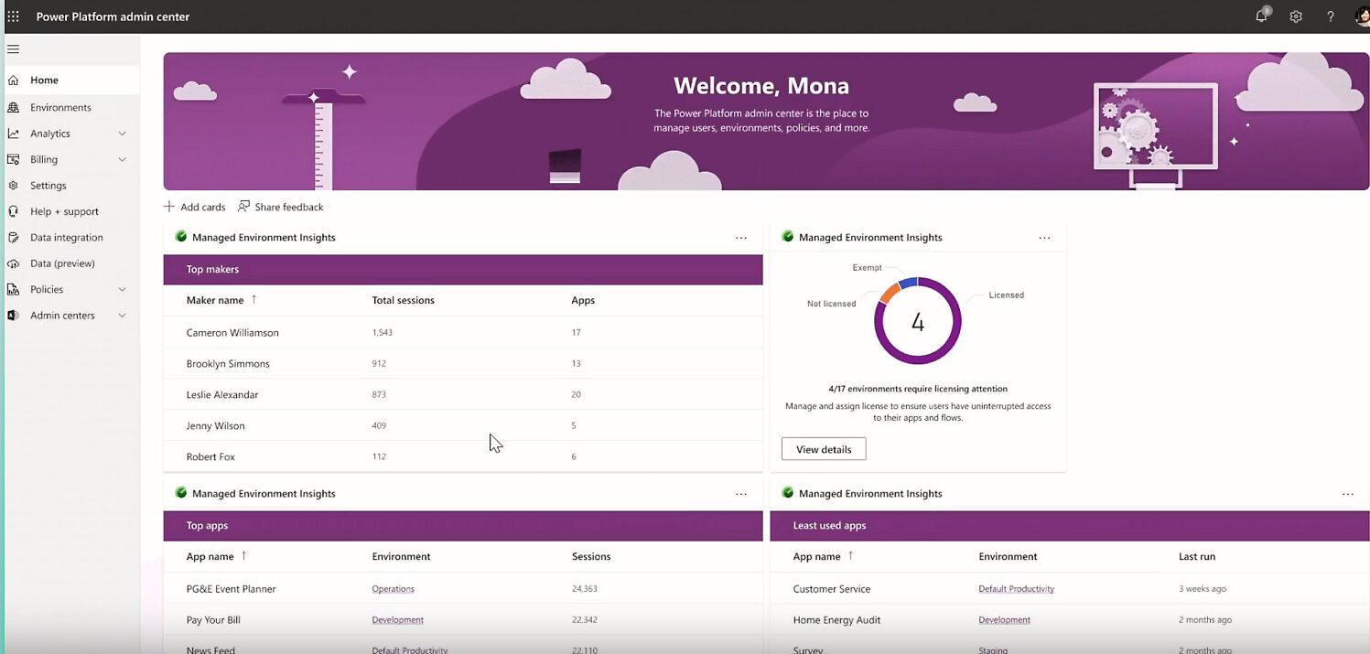
Task: Click the Policies sidebar icon
Action: 13,289
